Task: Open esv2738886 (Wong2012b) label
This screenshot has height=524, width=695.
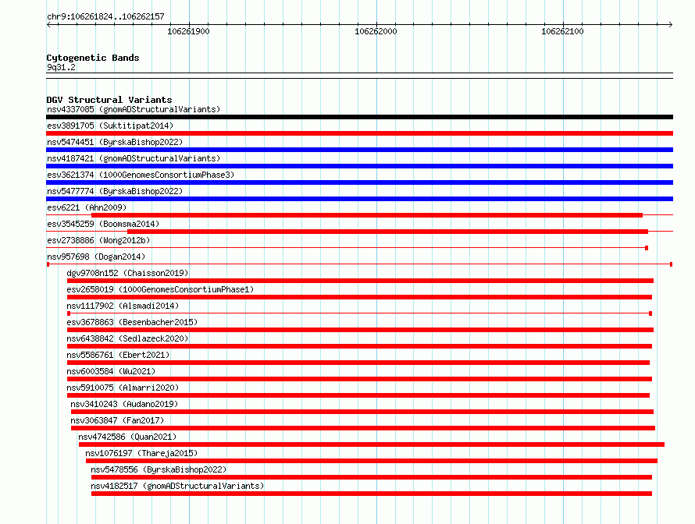Action: tap(98, 240)
